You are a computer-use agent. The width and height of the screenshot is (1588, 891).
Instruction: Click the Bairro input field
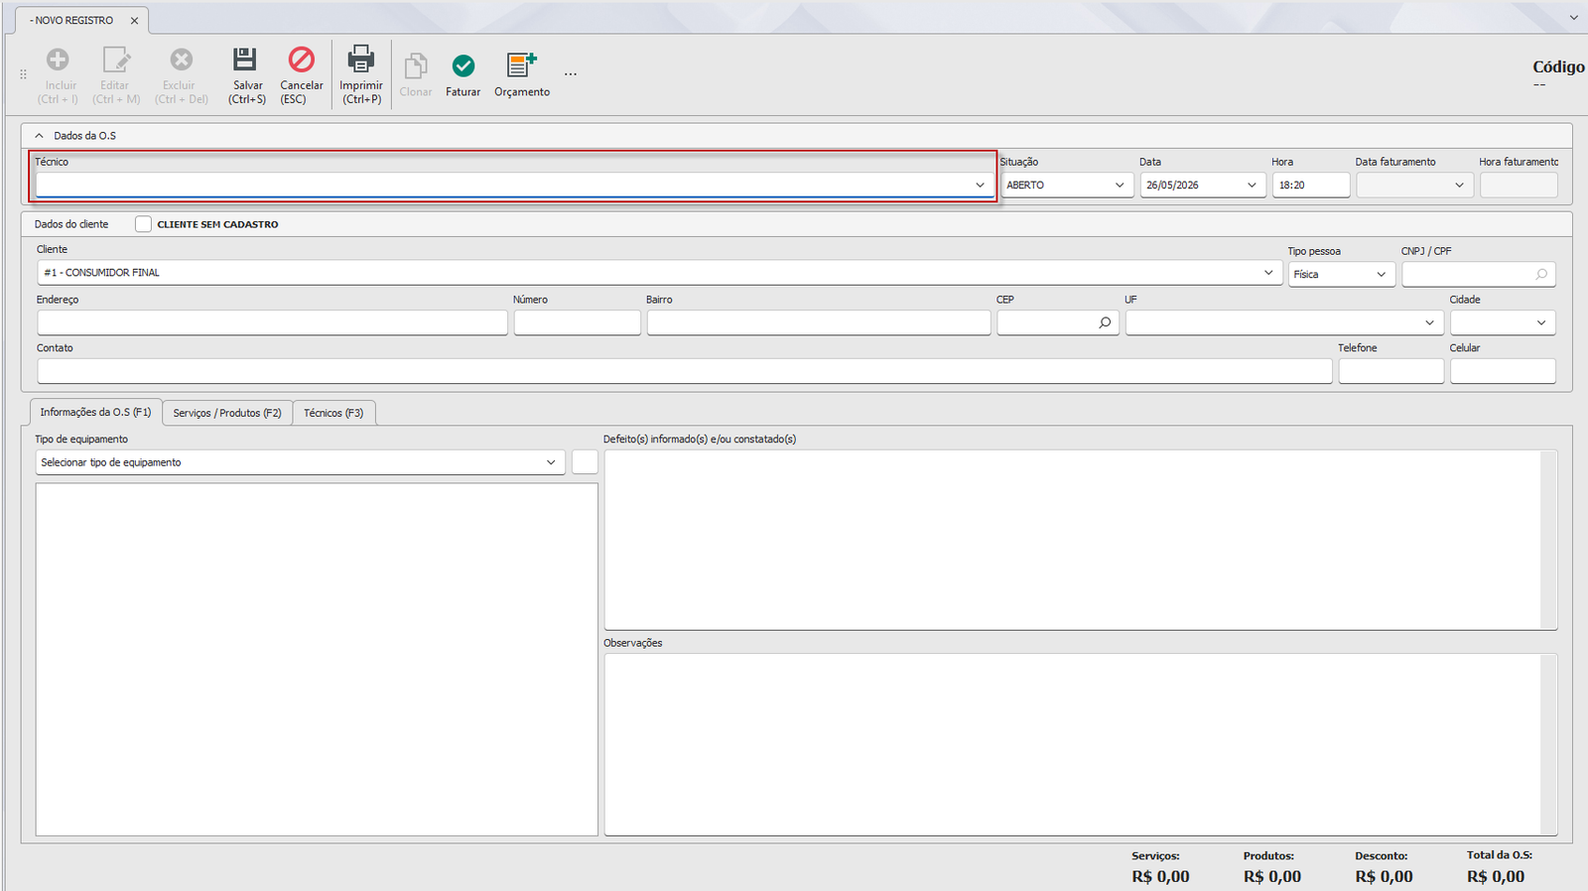click(819, 322)
